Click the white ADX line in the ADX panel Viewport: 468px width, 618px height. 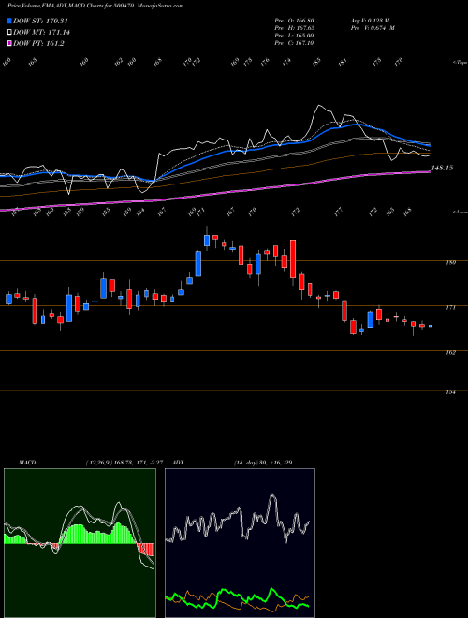click(x=238, y=520)
